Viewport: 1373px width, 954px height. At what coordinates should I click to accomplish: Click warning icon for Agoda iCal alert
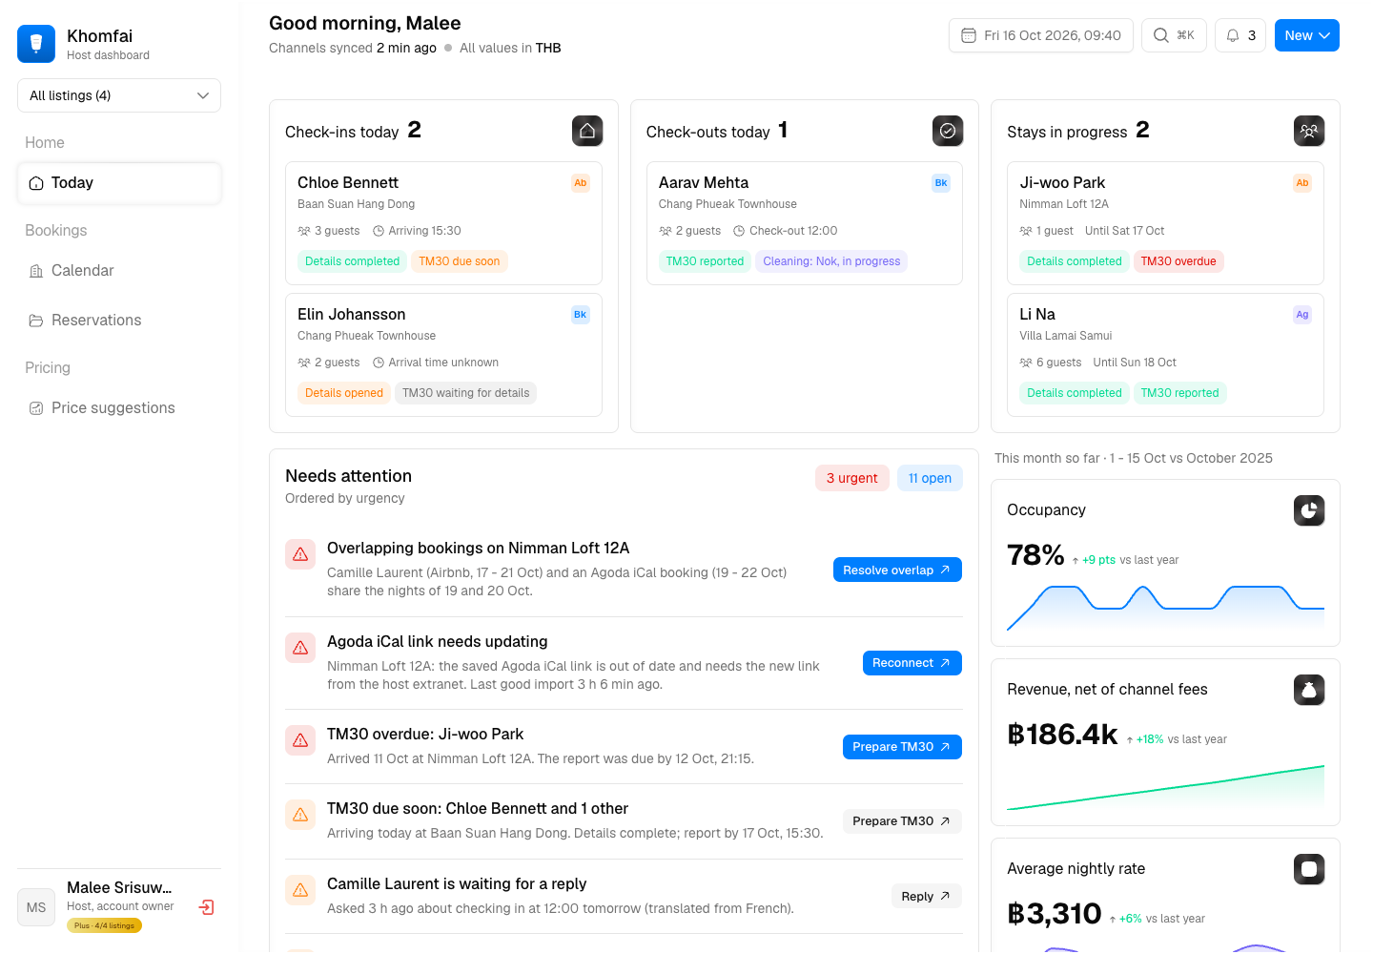click(x=300, y=648)
